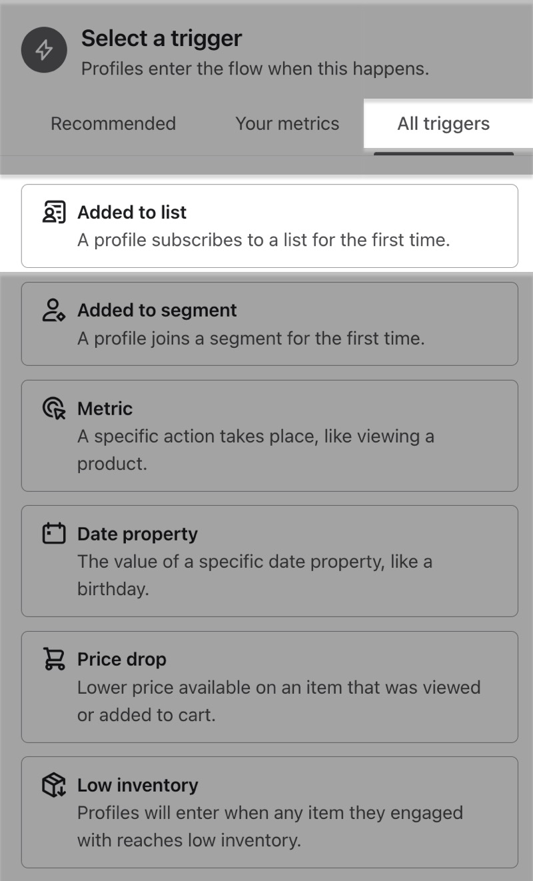Select the Date property trigger title

138,534
